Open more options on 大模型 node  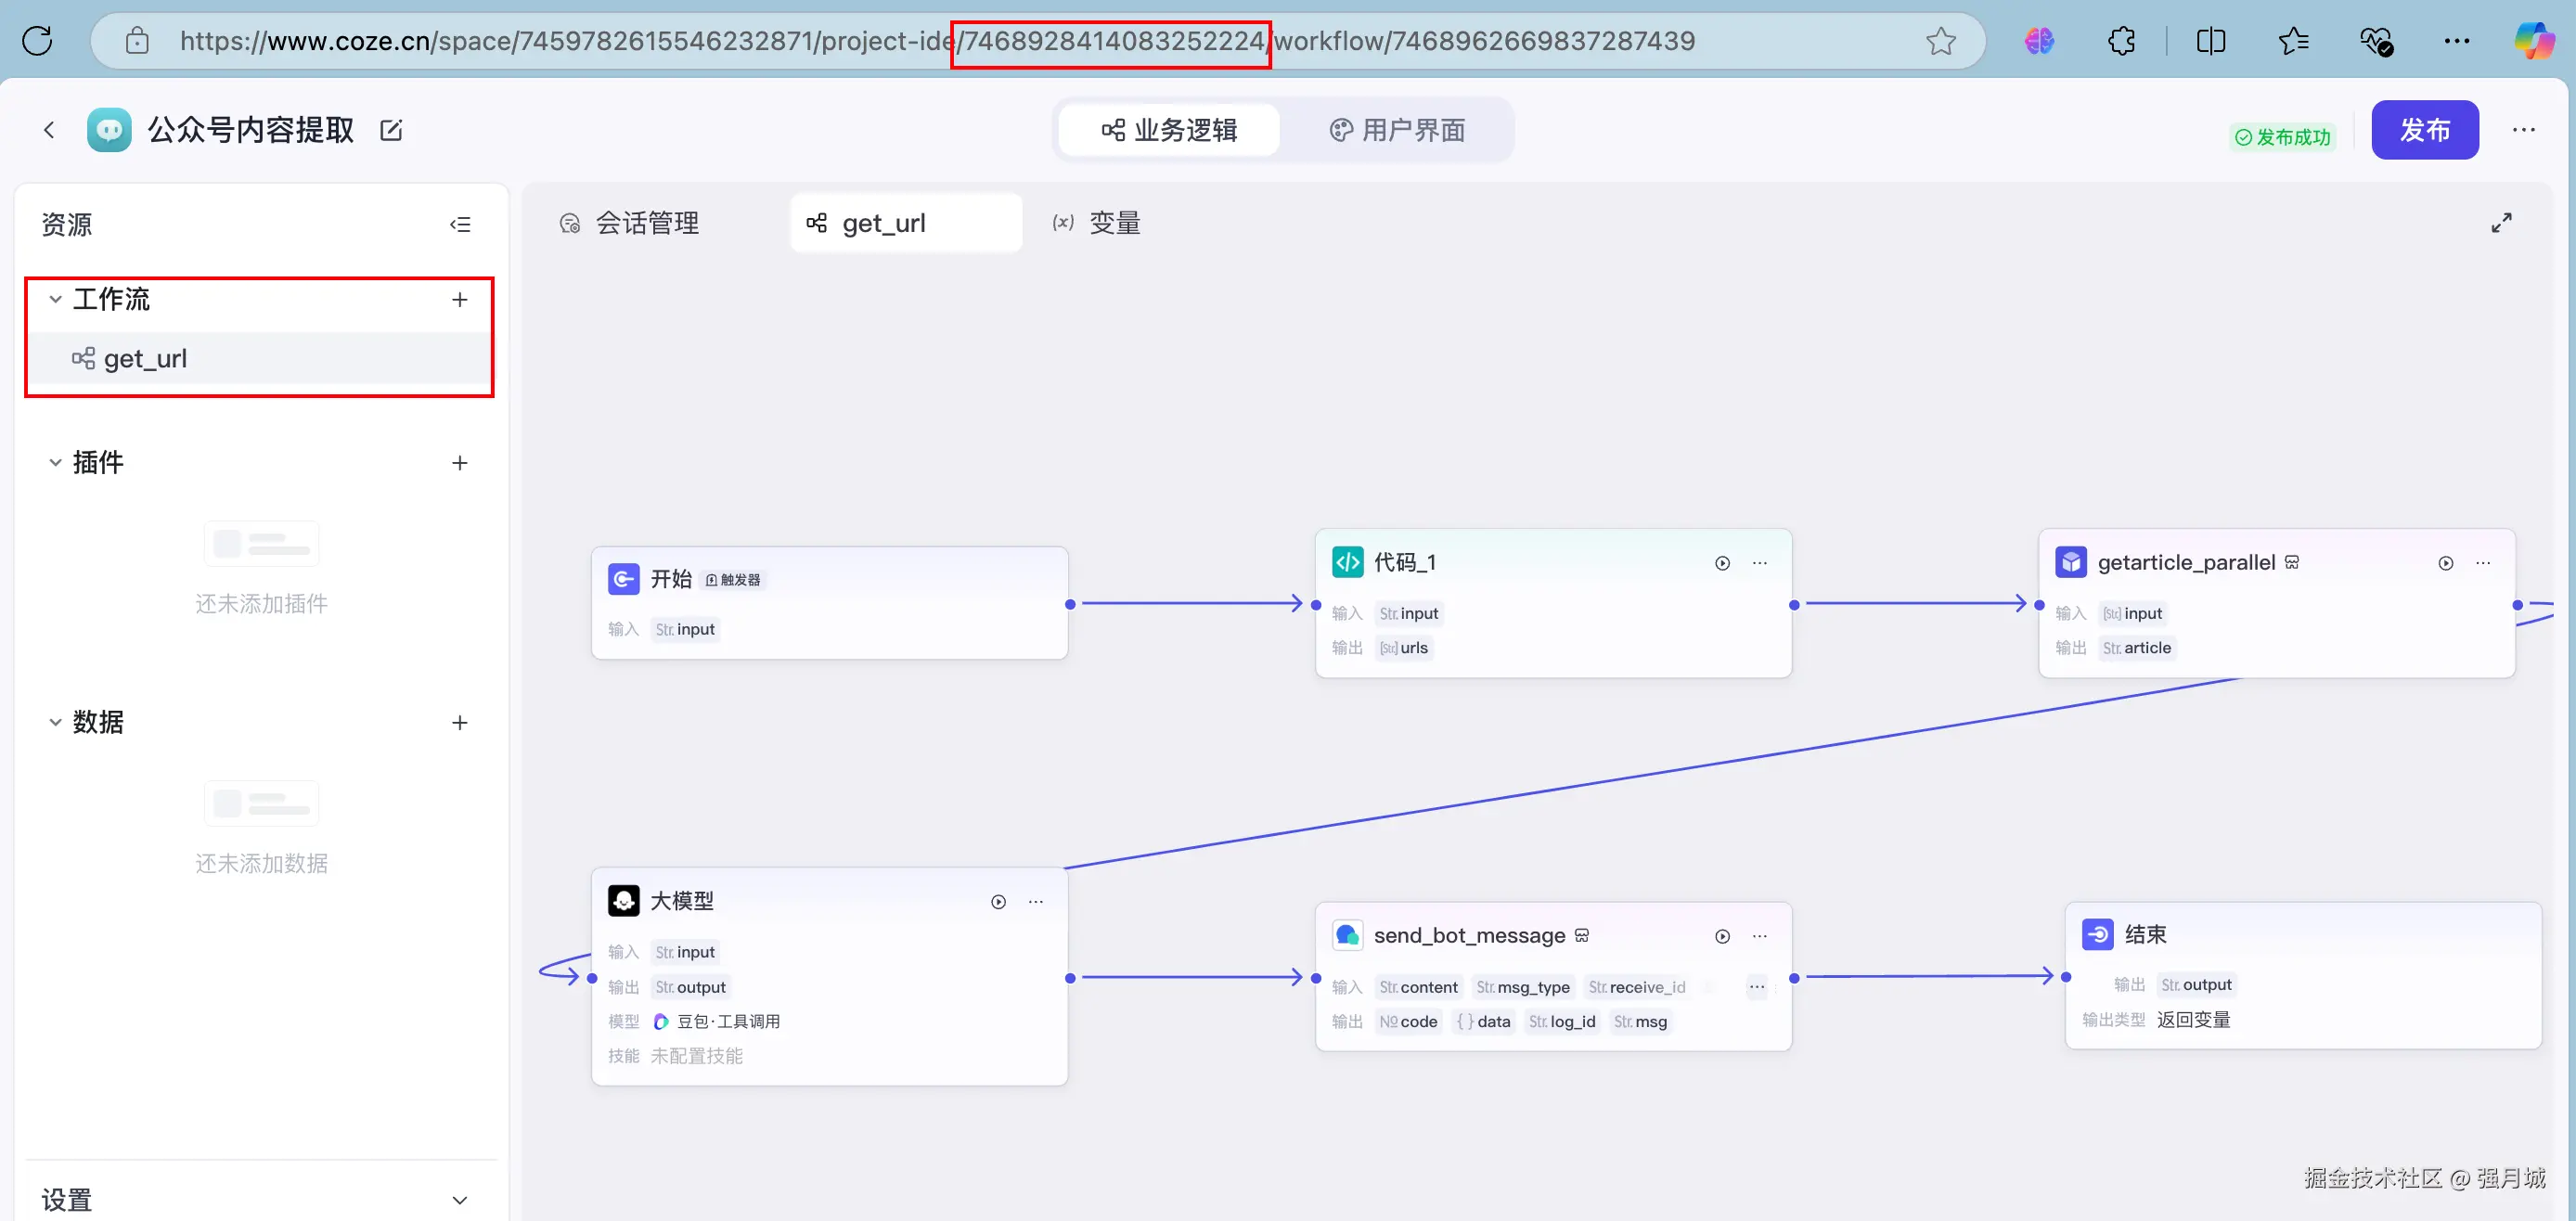coord(1036,902)
